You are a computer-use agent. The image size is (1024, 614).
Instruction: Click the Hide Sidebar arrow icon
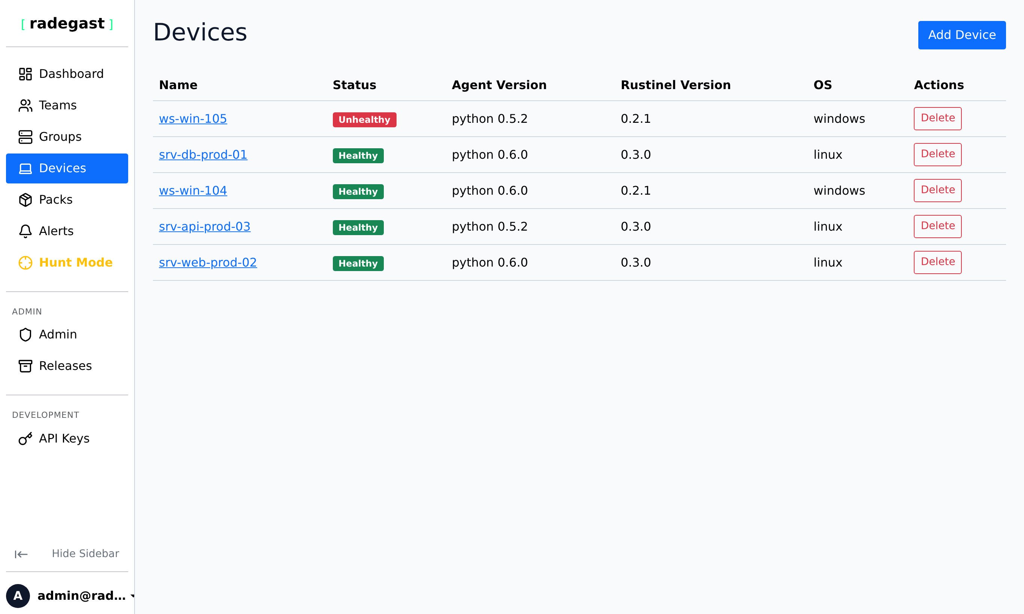click(x=21, y=554)
